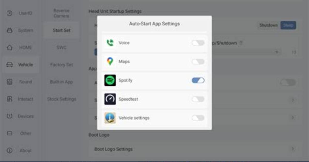This screenshot has height=162, width=309.
Task: Click the Speedtest app name label
Action: coord(128,99)
